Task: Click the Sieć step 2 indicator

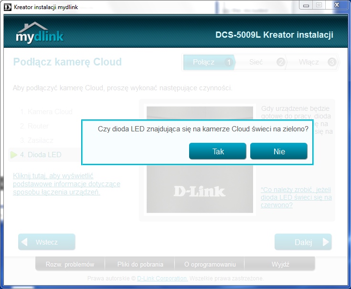Action: point(261,62)
